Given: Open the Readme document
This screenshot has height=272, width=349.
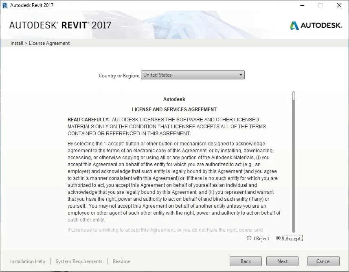Looking at the screenshot, I should point(121,261).
